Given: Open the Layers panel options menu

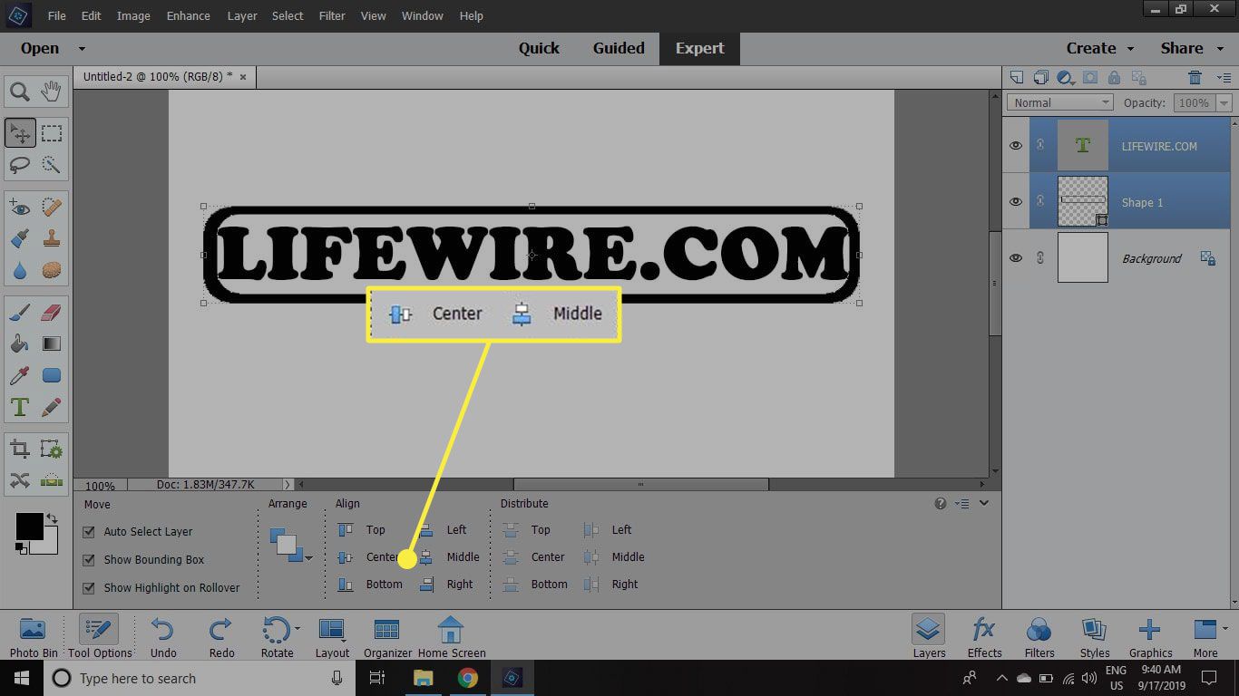Looking at the screenshot, I should point(1224,78).
